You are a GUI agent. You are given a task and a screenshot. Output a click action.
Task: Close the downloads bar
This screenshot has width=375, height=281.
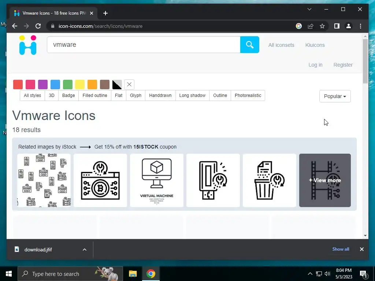[x=361, y=249]
